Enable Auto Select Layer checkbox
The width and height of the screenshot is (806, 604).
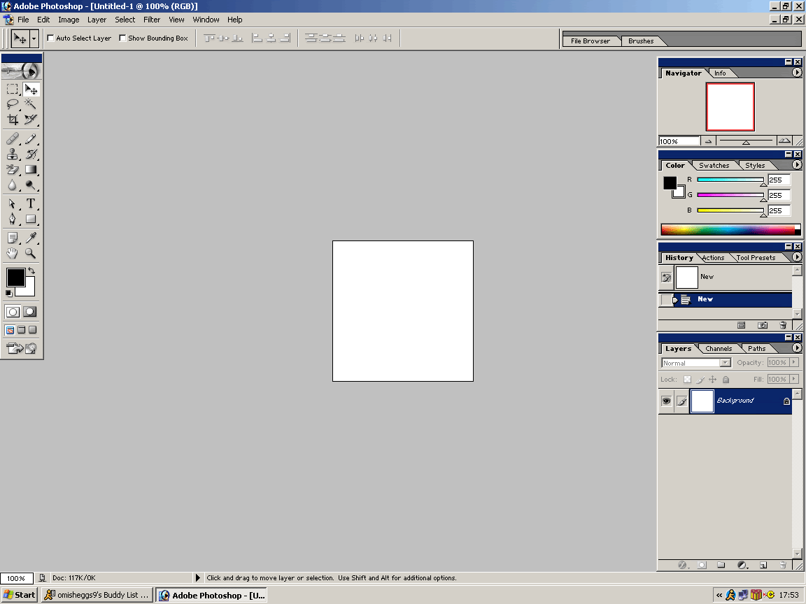pos(50,38)
